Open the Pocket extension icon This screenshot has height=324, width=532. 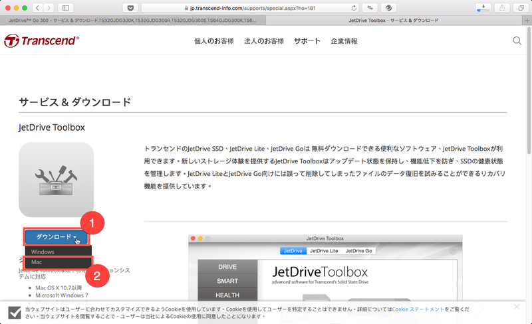coord(130,8)
